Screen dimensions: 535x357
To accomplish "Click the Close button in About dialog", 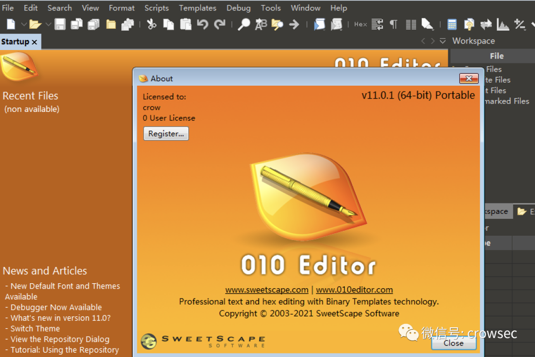I will [x=453, y=343].
